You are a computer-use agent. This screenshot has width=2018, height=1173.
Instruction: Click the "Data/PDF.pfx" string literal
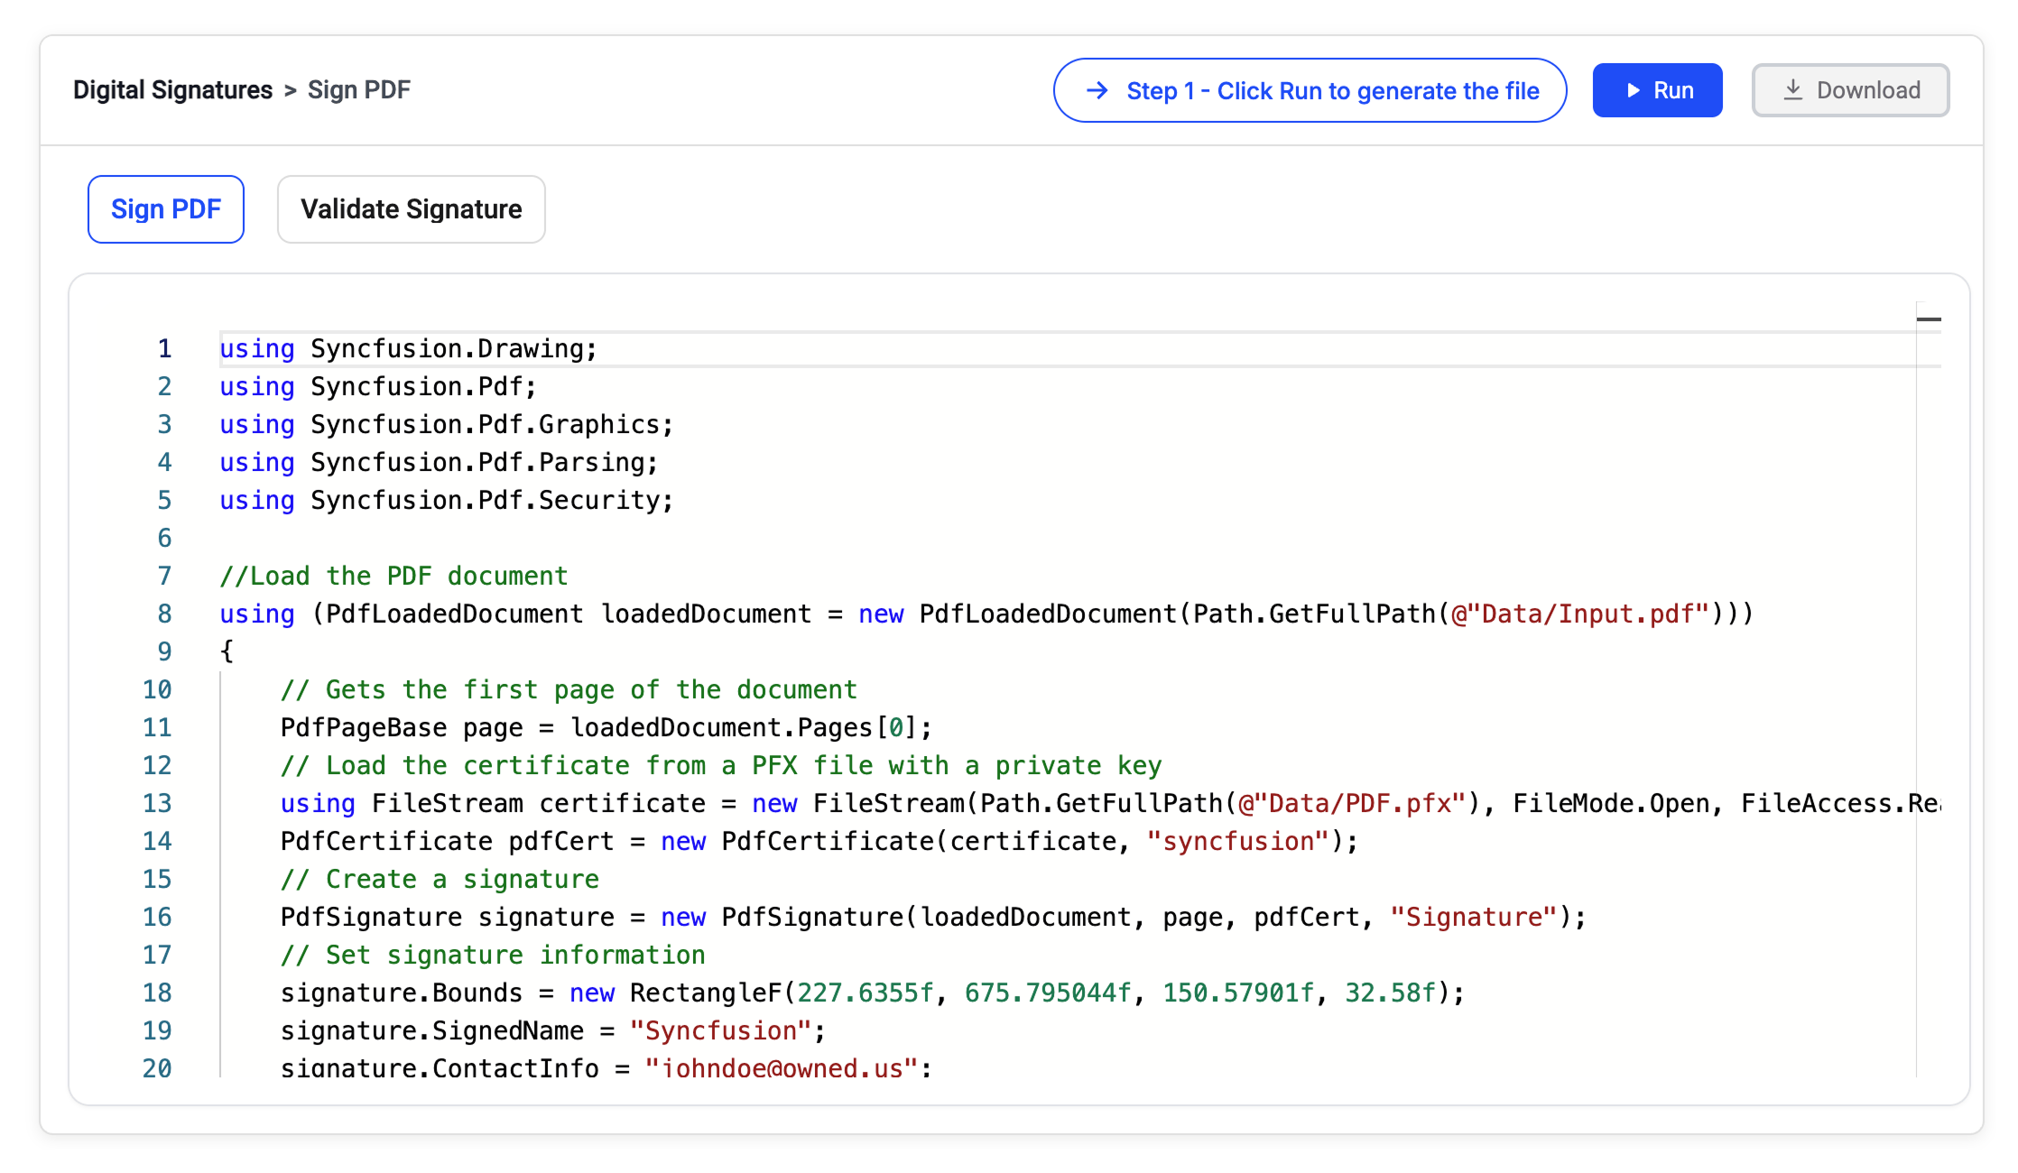click(1351, 803)
